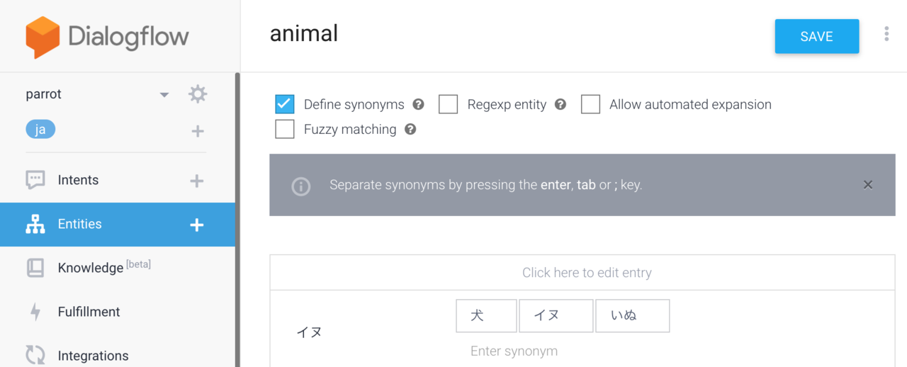The height and width of the screenshot is (367, 907).
Task: Show help for Define synonyms
Action: point(418,104)
